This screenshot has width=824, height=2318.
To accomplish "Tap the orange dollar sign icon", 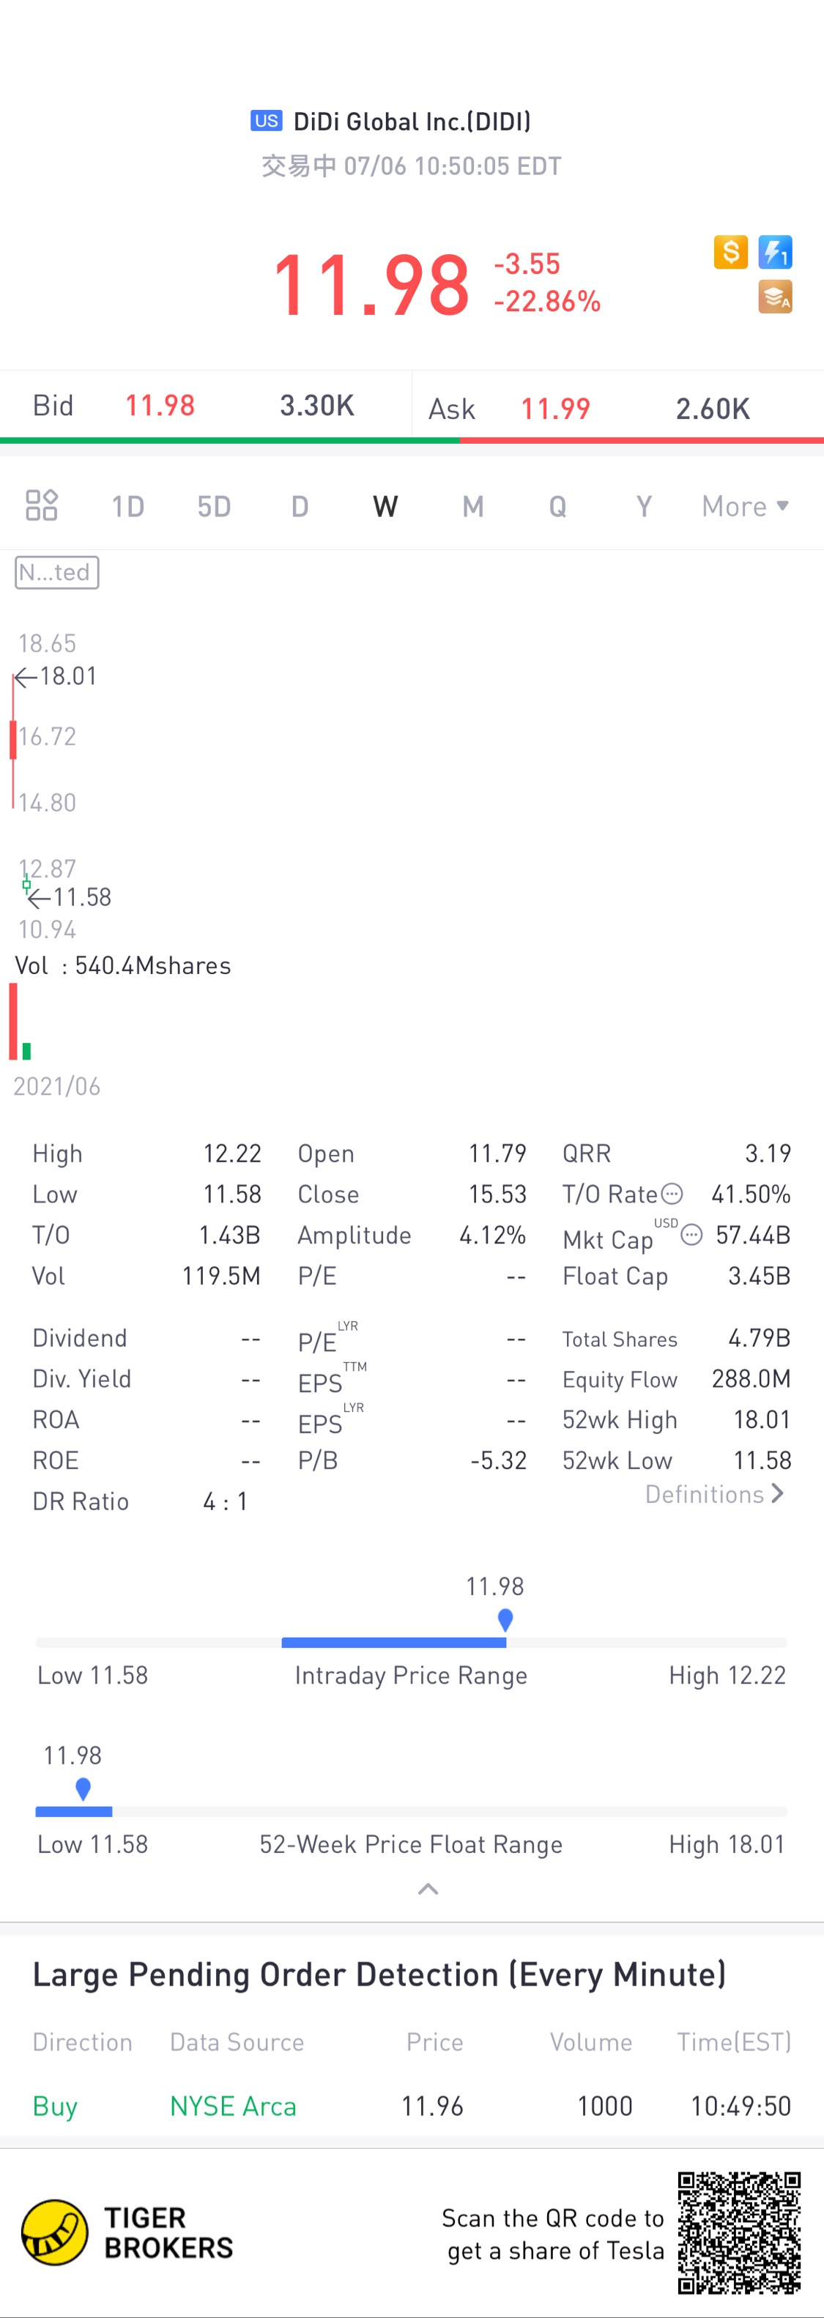I will coord(730,252).
